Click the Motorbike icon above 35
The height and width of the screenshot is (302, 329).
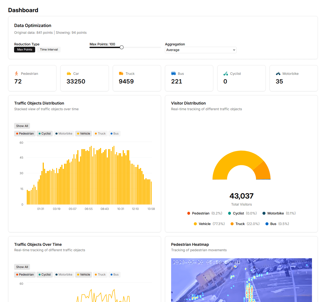coord(278,73)
